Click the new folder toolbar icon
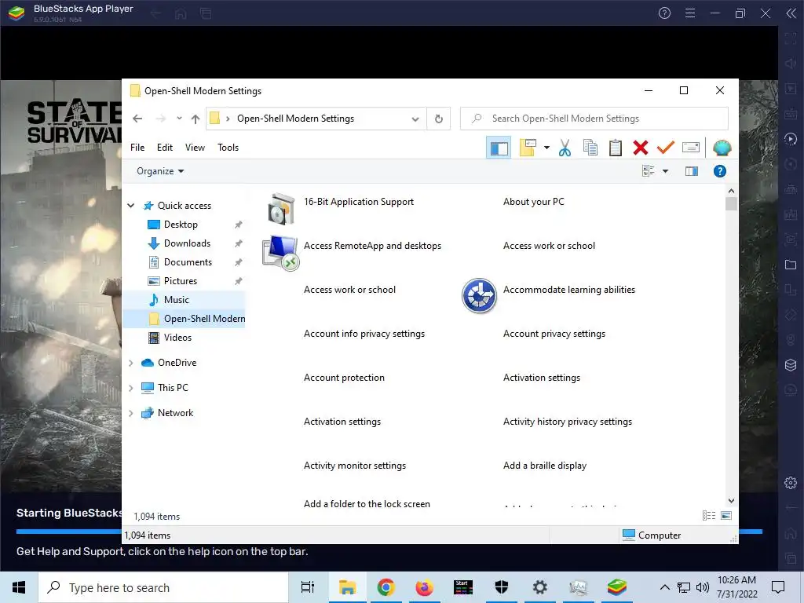This screenshot has width=804, height=603. pyautogui.click(x=528, y=148)
